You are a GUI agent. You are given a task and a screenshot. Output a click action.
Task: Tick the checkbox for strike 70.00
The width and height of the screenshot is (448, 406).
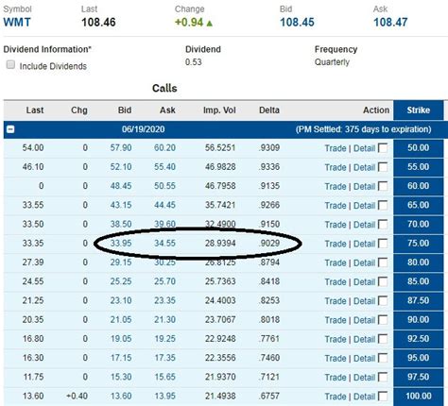(383, 225)
